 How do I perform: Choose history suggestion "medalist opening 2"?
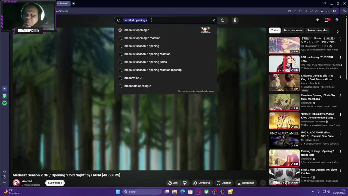point(165,30)
